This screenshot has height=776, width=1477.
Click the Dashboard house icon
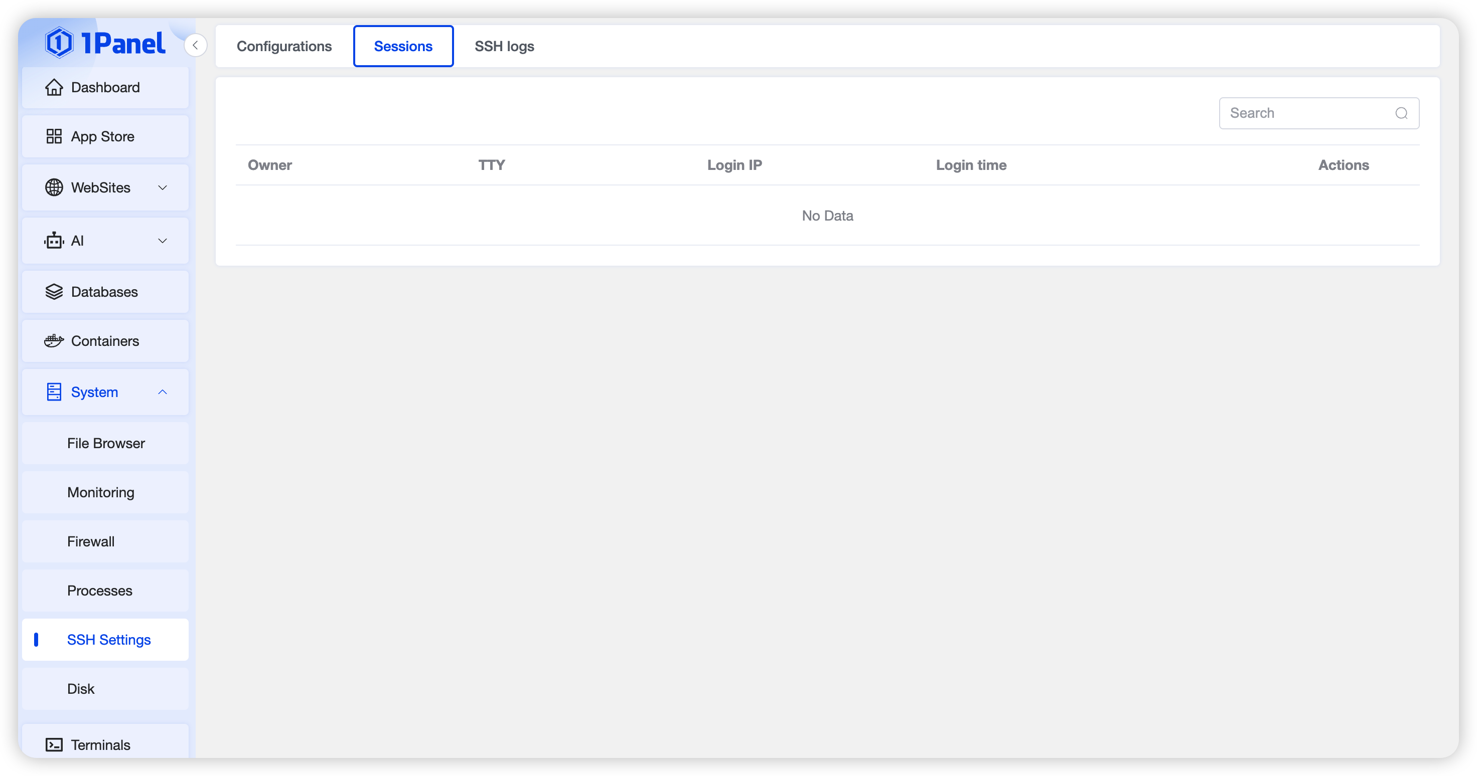pos(54,87)
